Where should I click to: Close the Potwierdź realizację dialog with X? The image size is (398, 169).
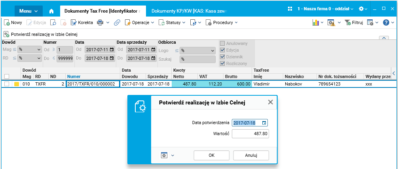click(271, 102)
